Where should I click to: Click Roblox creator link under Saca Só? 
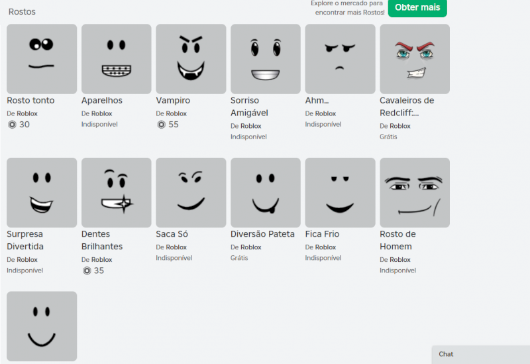[176, 247]
